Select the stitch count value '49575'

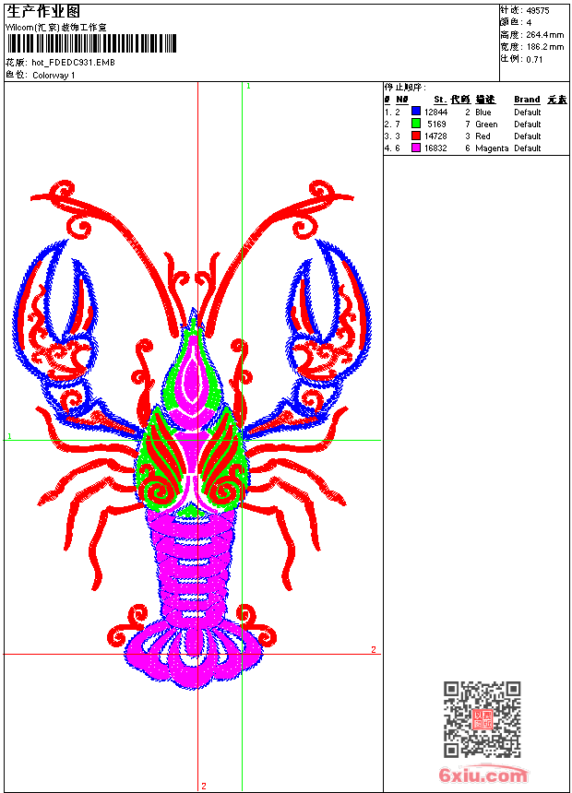[538, 11]
